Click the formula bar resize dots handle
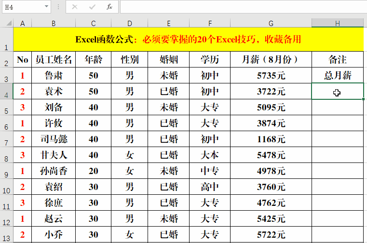Screen dimensions: 367x243 tap(58, 7)
